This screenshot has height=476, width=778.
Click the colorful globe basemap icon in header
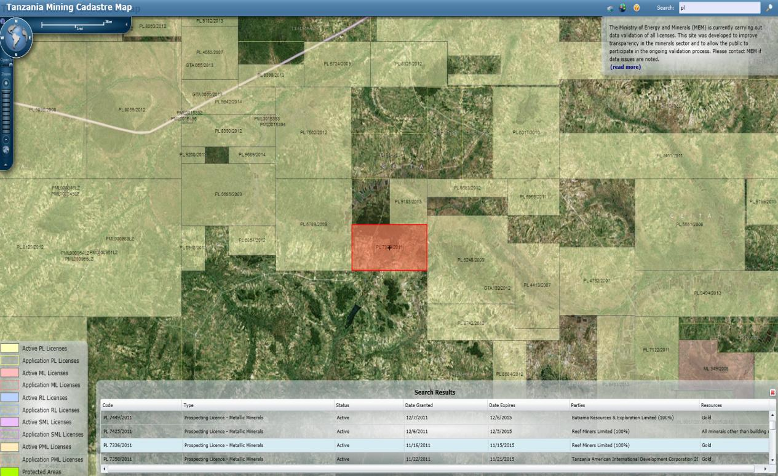[x=622, y=8]
